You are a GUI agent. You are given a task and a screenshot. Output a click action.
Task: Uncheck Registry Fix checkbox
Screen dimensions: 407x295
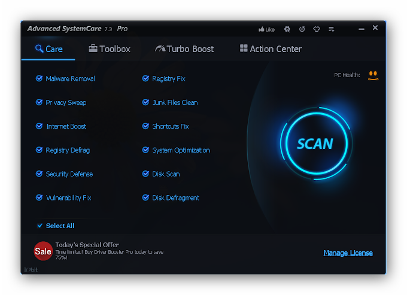coord(145,78)
